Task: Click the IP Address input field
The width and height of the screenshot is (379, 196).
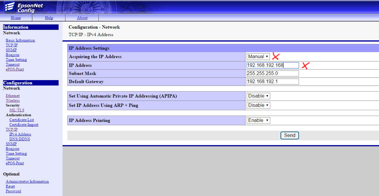Action: (x=272, y=65)
